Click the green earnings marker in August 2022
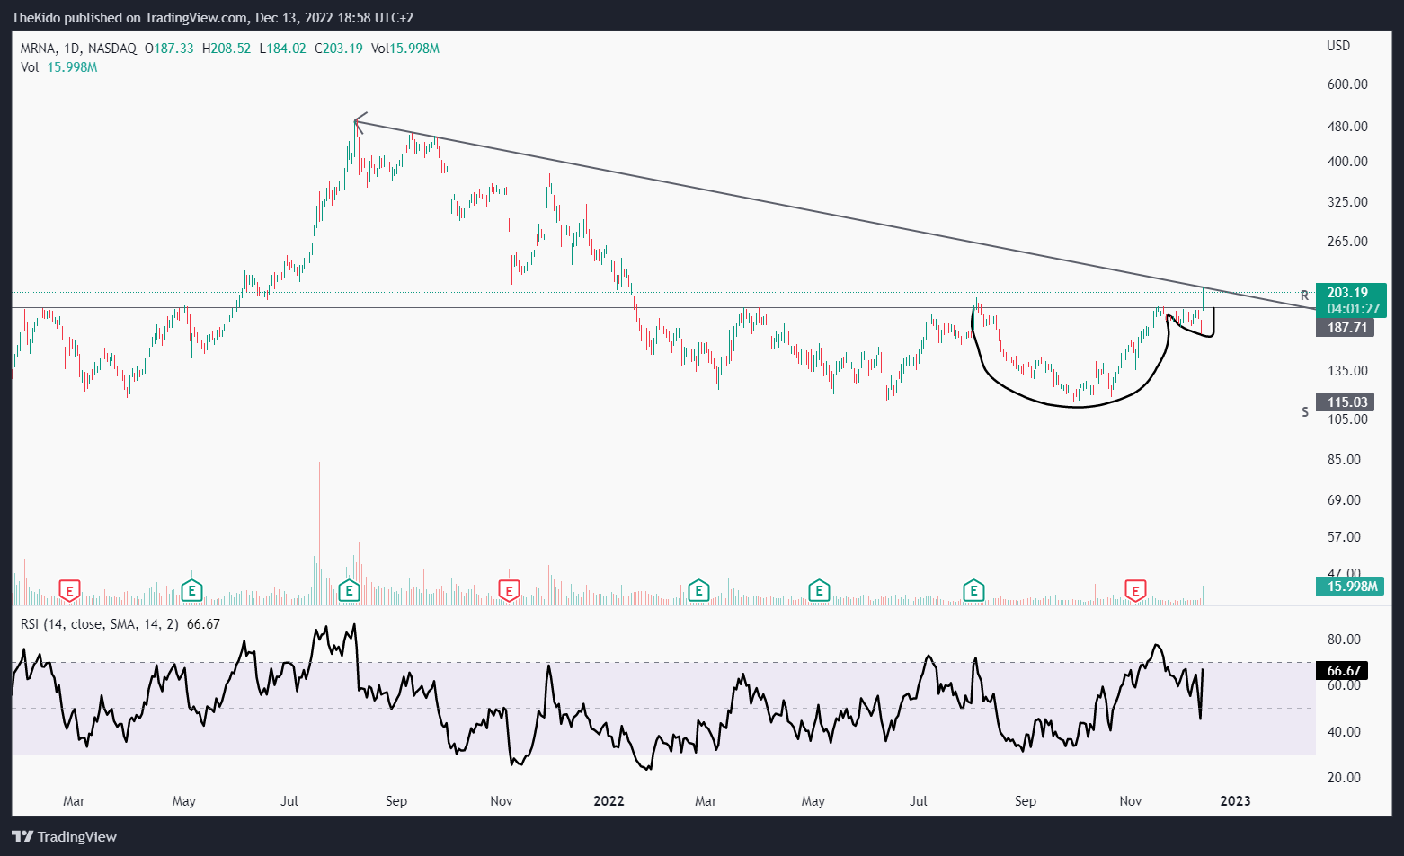Screen dimensions: 1404x856 tap(973, 590)
